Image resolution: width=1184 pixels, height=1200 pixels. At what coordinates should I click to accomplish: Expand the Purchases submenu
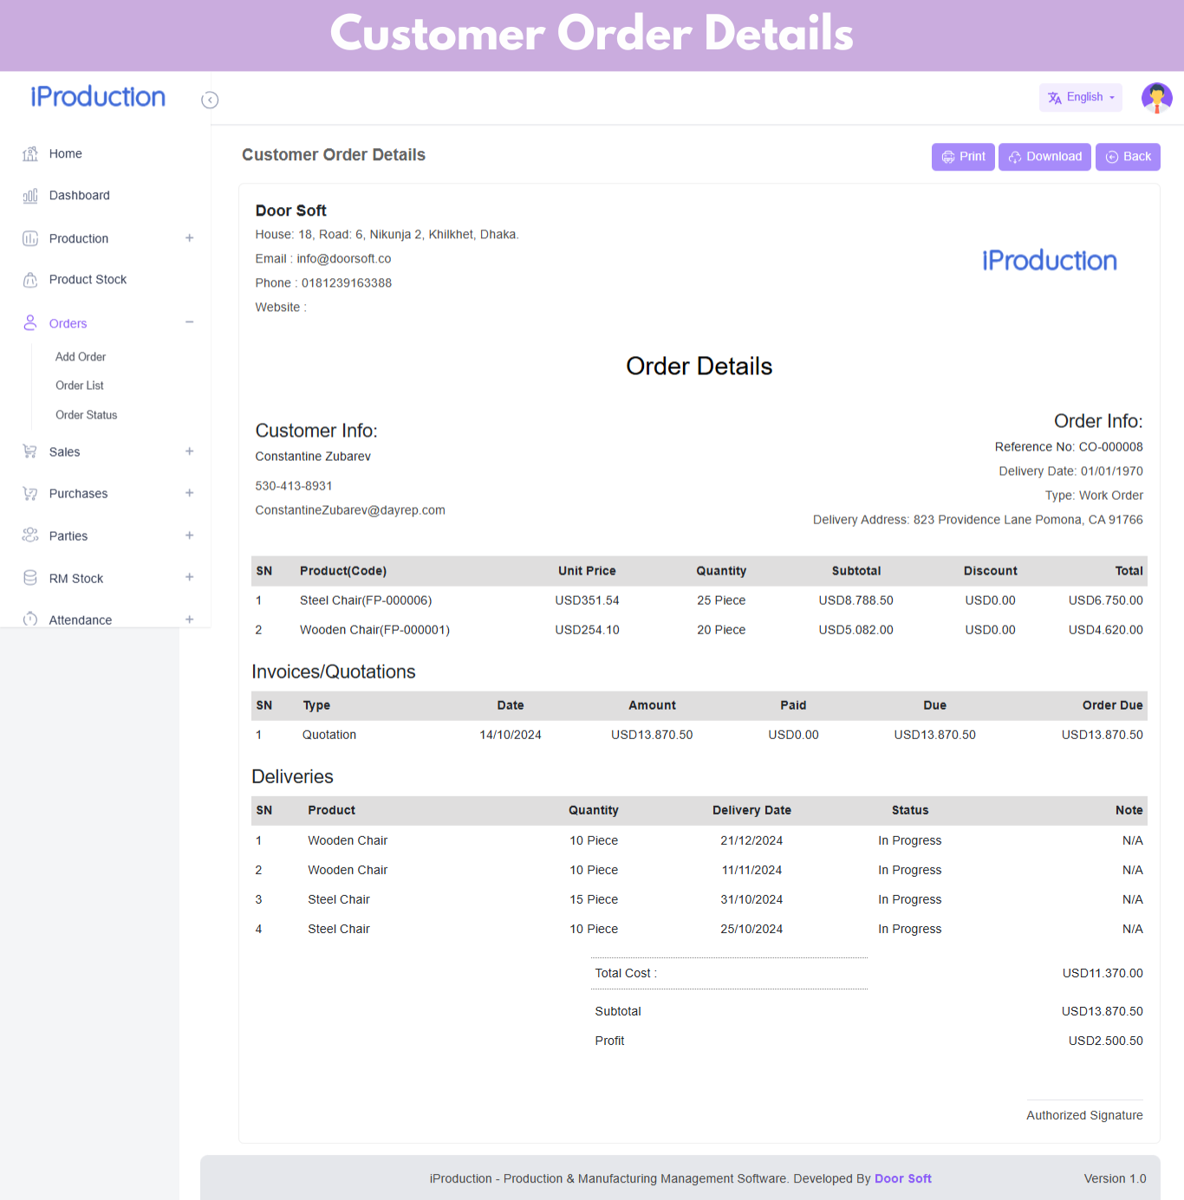pyautogui.click(x=189, y=493)
